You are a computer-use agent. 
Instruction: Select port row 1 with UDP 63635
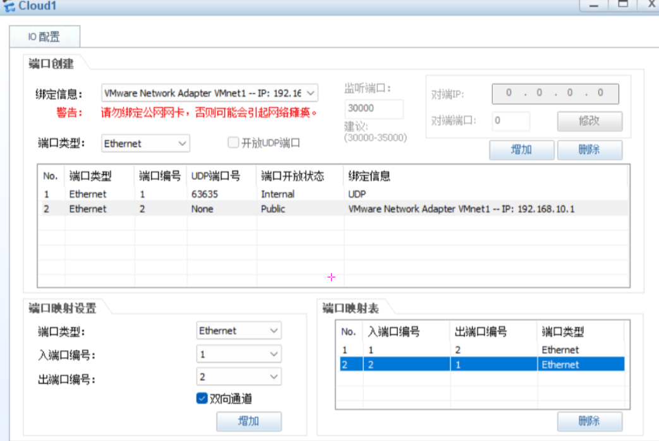334,194
